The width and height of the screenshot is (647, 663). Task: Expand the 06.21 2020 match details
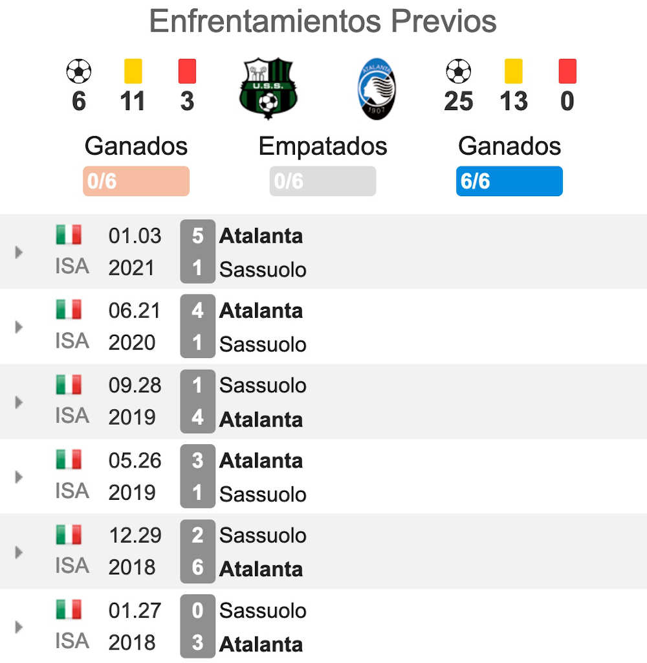(x=19, y=327)
